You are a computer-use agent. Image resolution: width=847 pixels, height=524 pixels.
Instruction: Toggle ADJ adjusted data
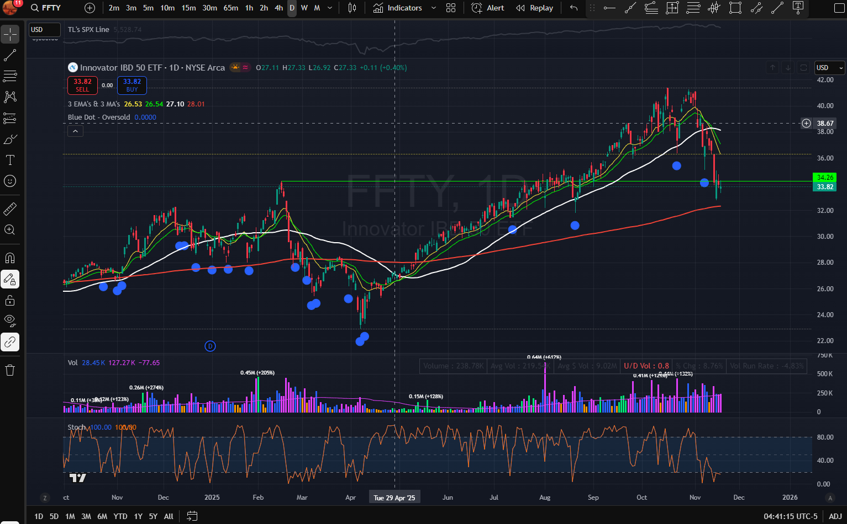point(835,516)
